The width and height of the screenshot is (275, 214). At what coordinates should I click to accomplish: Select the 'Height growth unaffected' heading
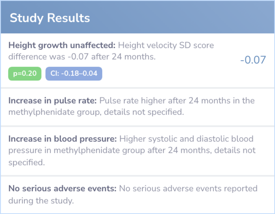[62, 45]
